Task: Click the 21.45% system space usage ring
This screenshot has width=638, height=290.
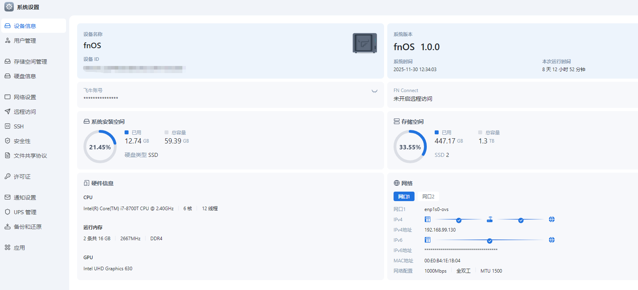Action: [100, 147]
